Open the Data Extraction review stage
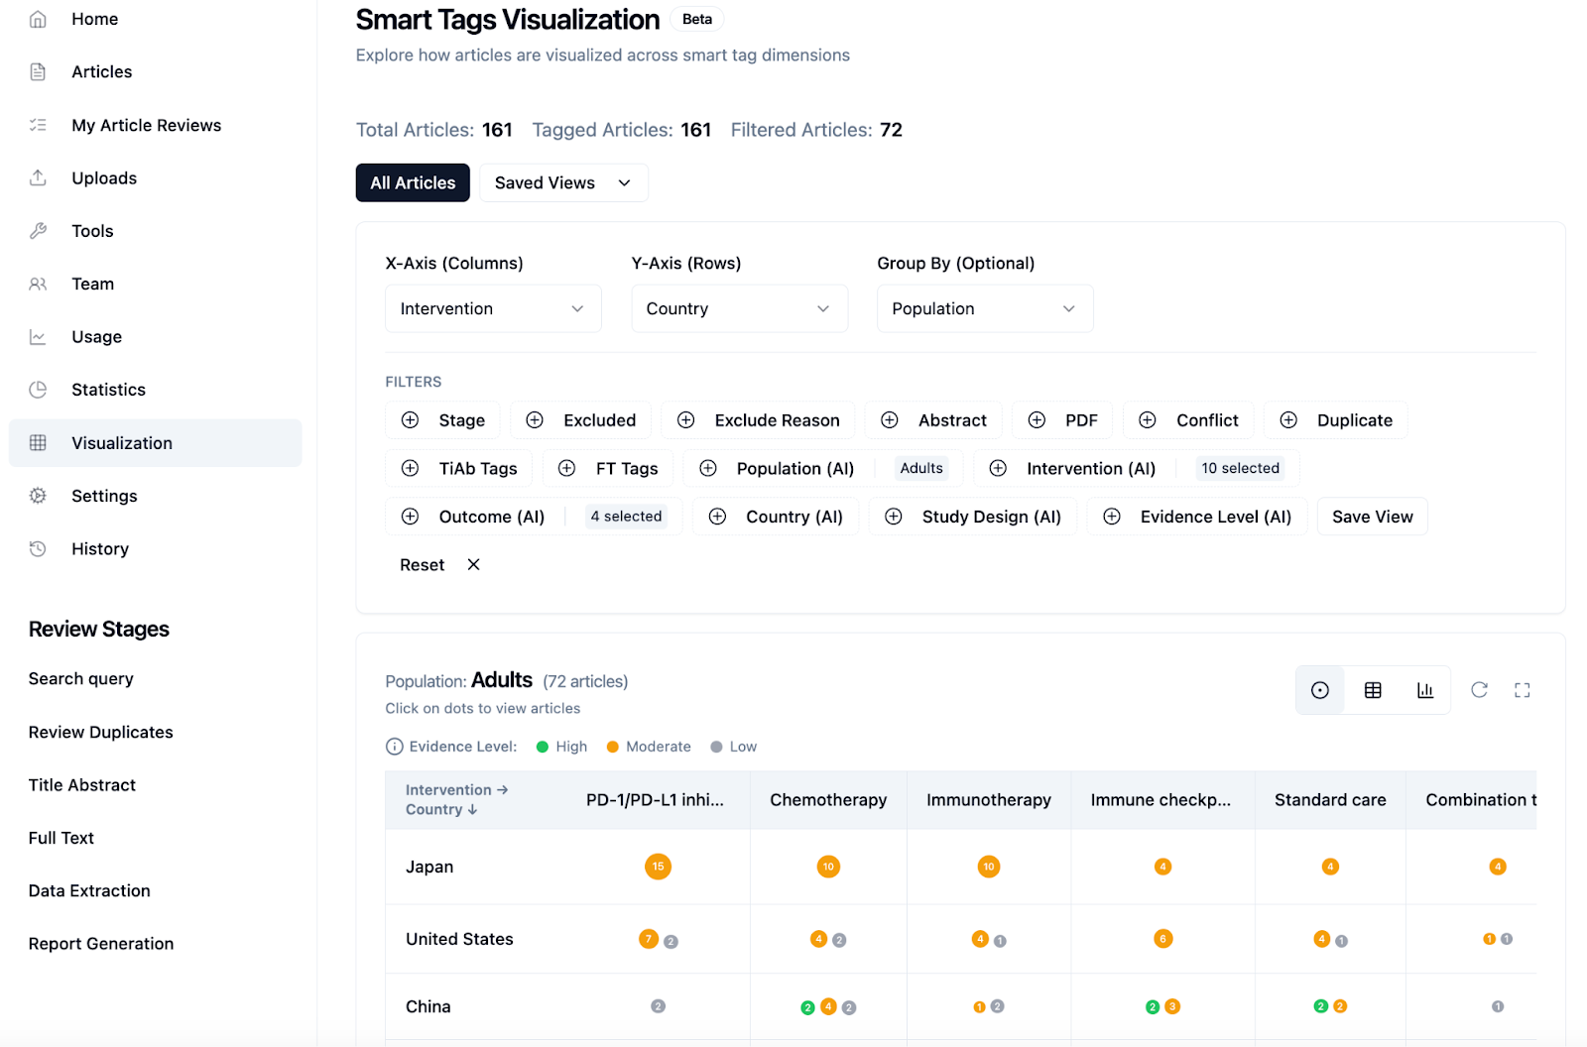 point(89,890)
